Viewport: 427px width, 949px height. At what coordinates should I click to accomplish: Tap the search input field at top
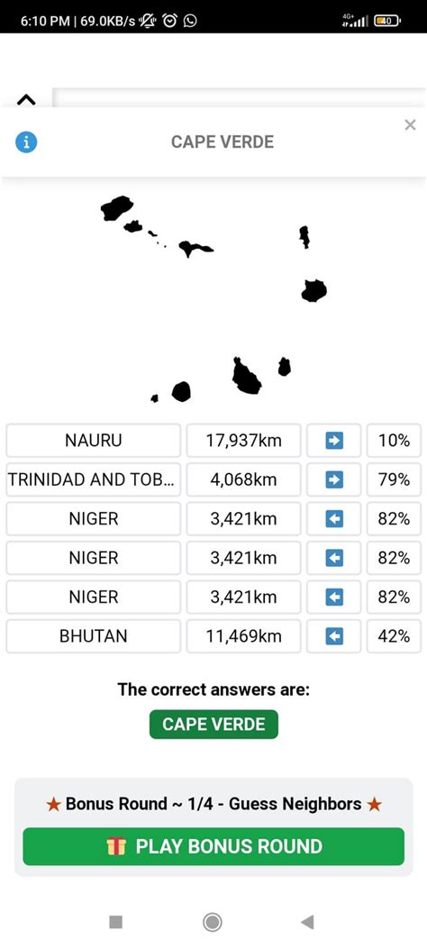point(240,98)
